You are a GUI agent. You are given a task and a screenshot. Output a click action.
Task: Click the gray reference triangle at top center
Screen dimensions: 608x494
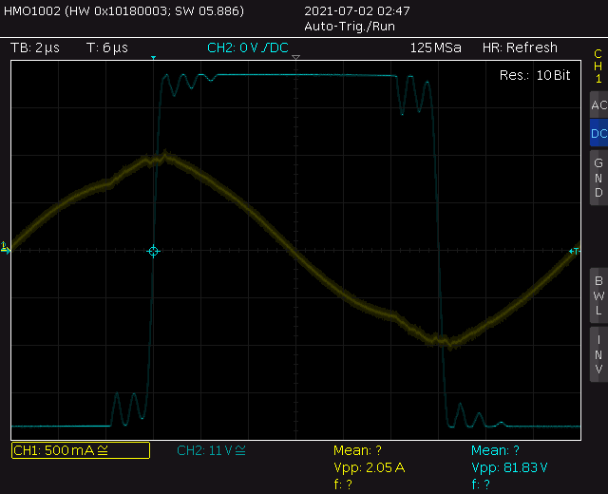[295, 57]
